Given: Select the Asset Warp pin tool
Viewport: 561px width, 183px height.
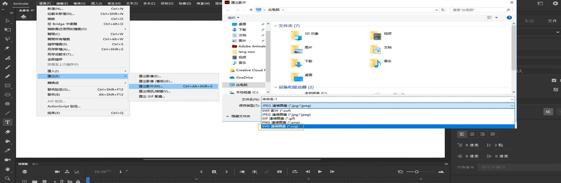Looking at the screenshot, I should 7,48.
